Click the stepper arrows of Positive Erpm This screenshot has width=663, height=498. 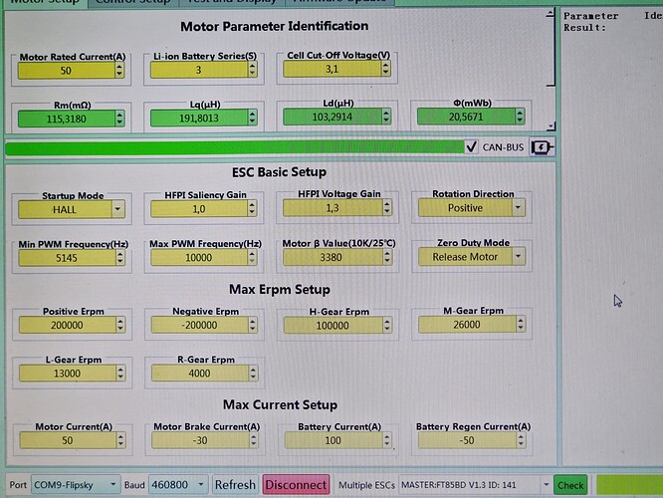click(x=120, y=325)
